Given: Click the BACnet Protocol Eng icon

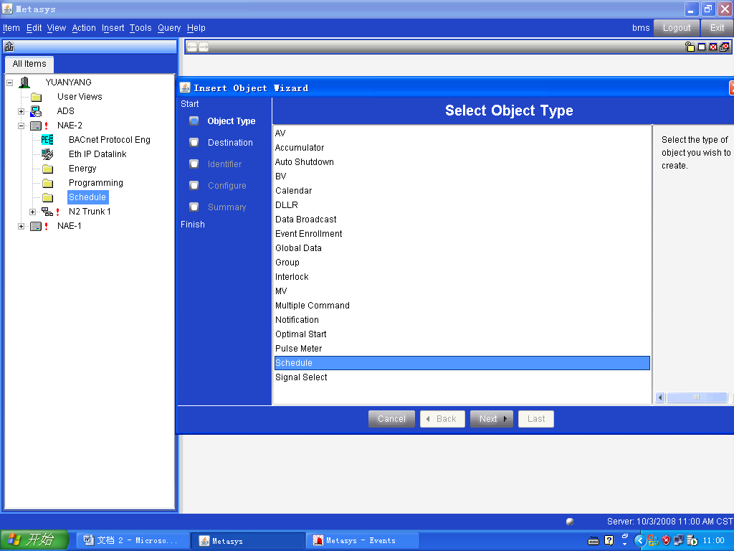Looking at the screenshot, I should pyautogui.click(x=47, y=140).
